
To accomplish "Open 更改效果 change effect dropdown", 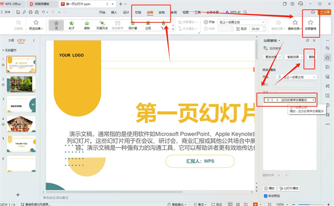I will tap(273, 57).
